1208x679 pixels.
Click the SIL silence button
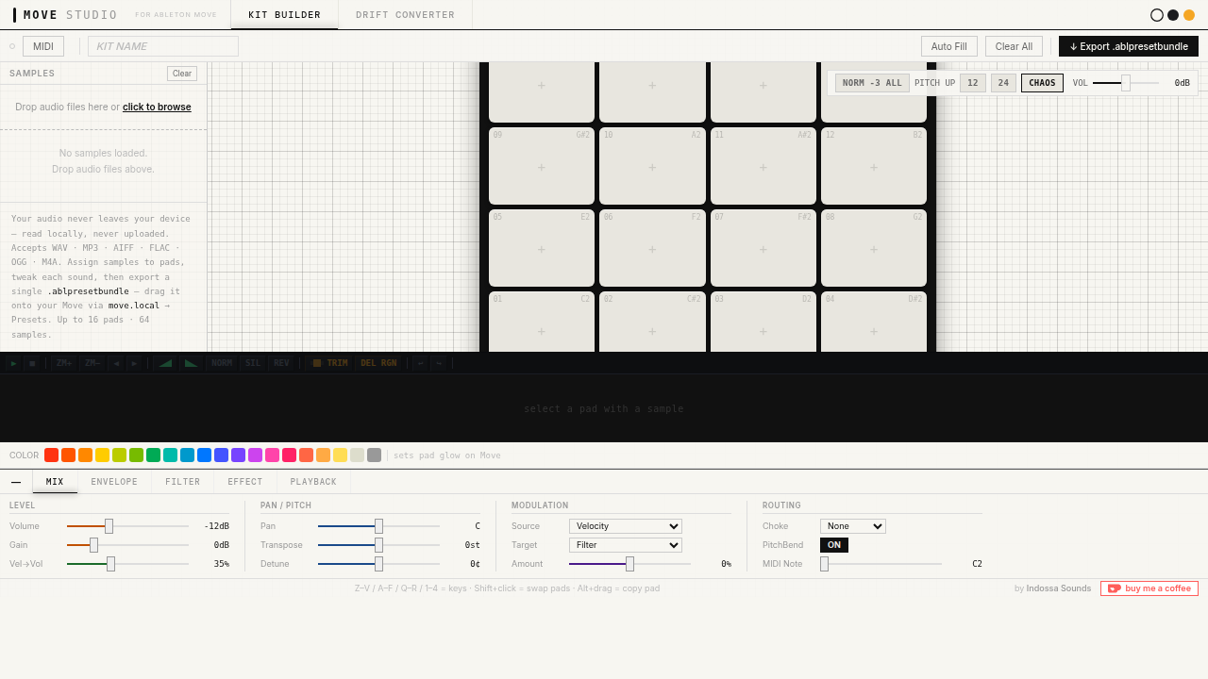pyautogui.click(x=253, y=363)
